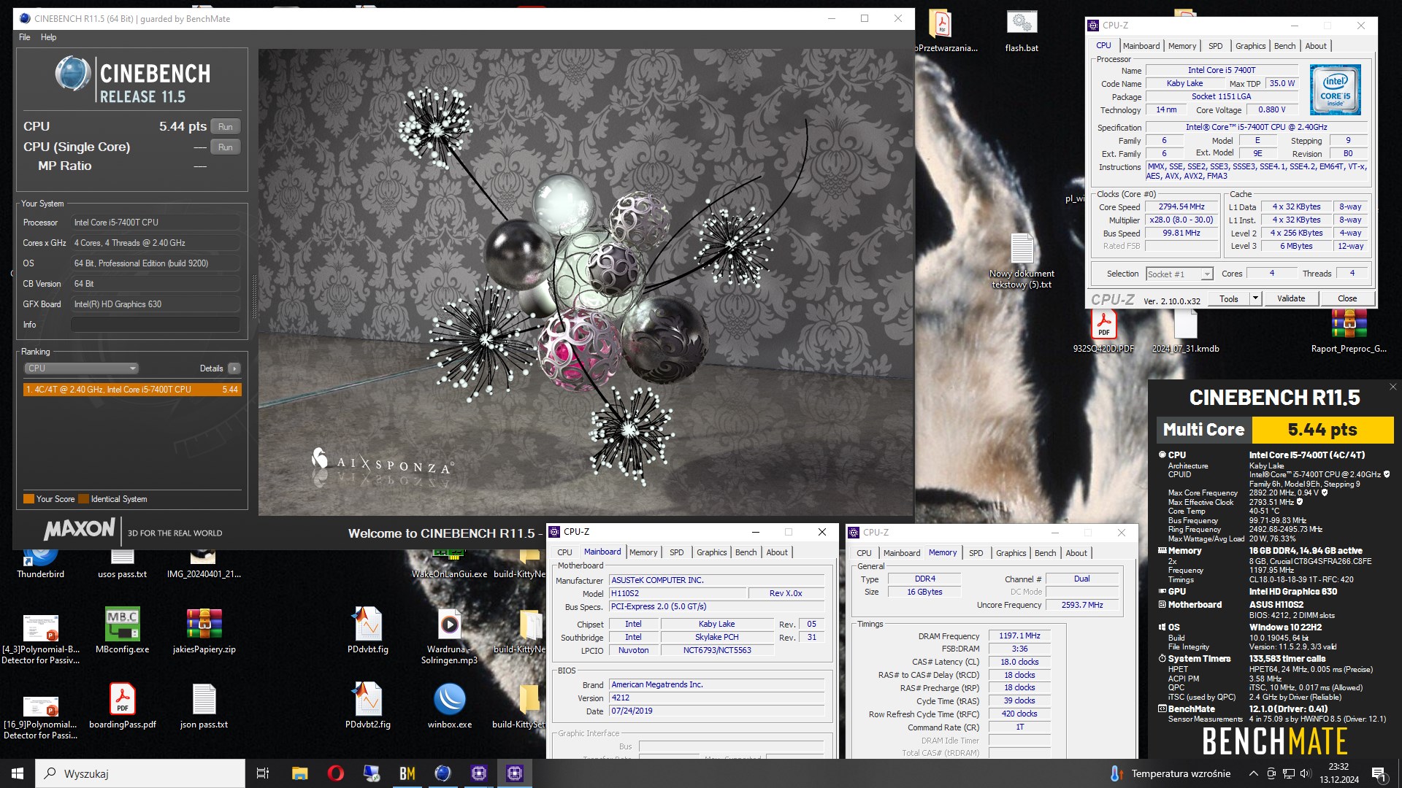Open Memory tab in Mainboard CPU-Z window

click(x=643, y=552)
